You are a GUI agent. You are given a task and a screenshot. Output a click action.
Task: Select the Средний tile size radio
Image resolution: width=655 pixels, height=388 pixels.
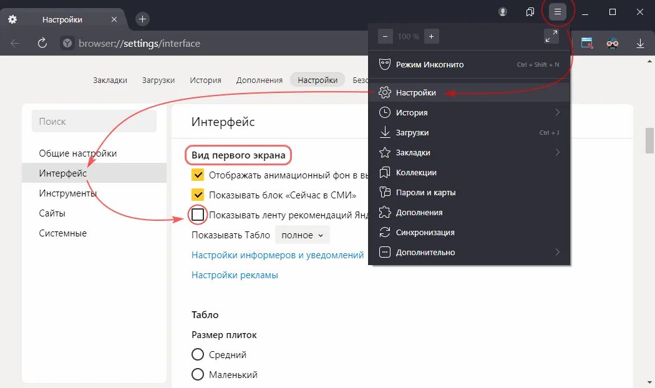point(198,354)
